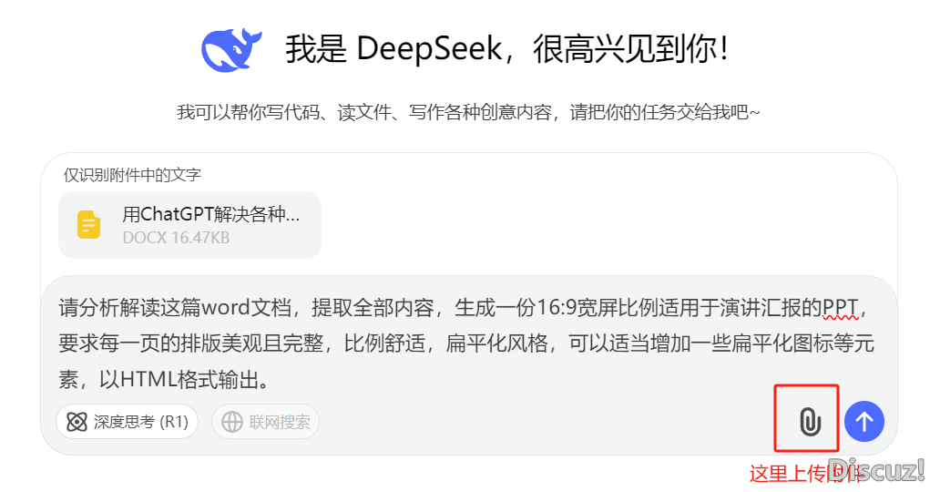Click the red-underlined word PPT in prompt

840,306
